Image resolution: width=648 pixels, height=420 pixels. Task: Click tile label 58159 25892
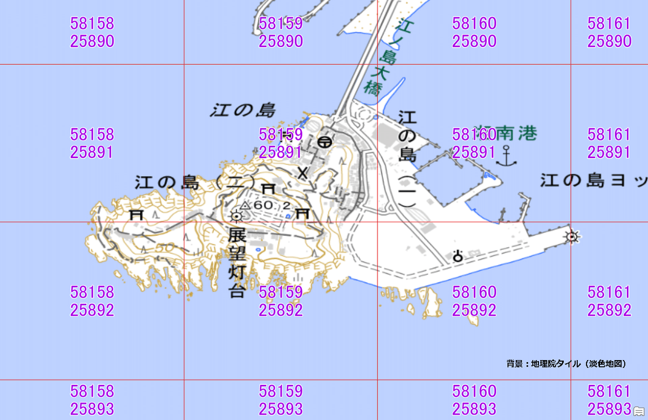click(x=281, y=301)
